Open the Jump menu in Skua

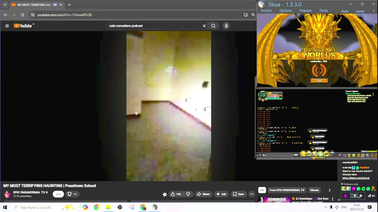360,11
